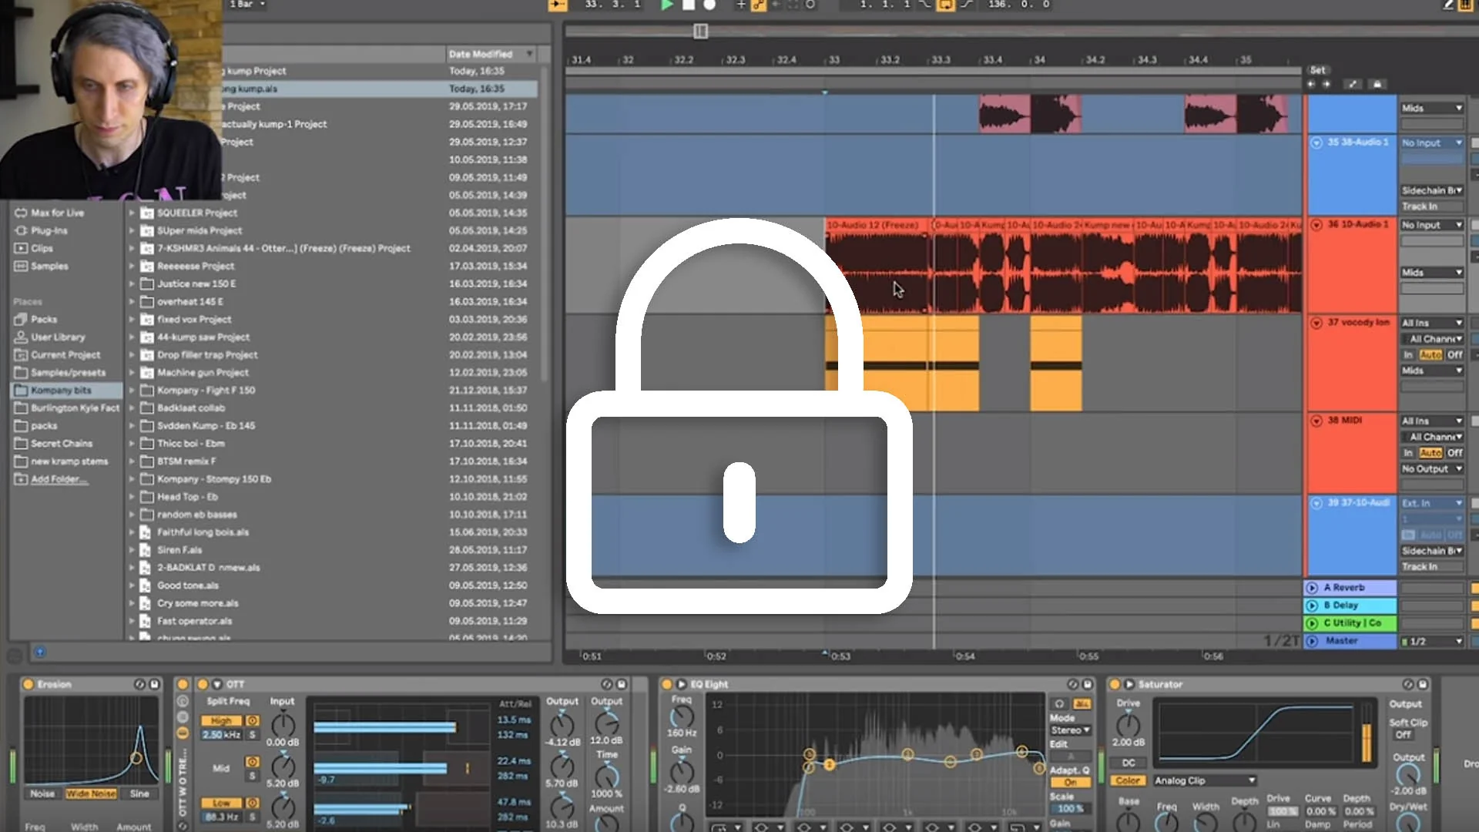This screenshot has height=832, width=1479.
Task: Fold the 36 10-Audio 1 track
Action: (1316, 225)
